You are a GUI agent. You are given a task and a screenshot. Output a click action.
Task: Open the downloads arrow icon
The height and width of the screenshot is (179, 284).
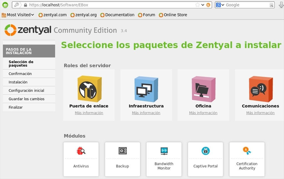(281, 5)
